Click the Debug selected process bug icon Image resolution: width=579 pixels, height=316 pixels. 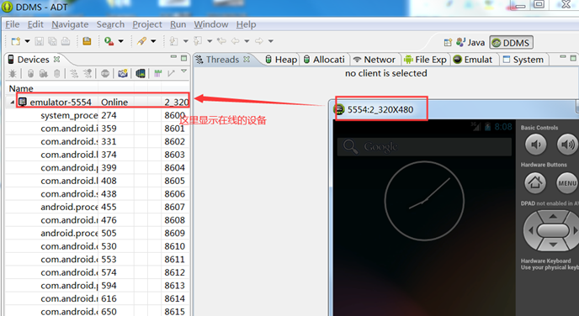13,74
